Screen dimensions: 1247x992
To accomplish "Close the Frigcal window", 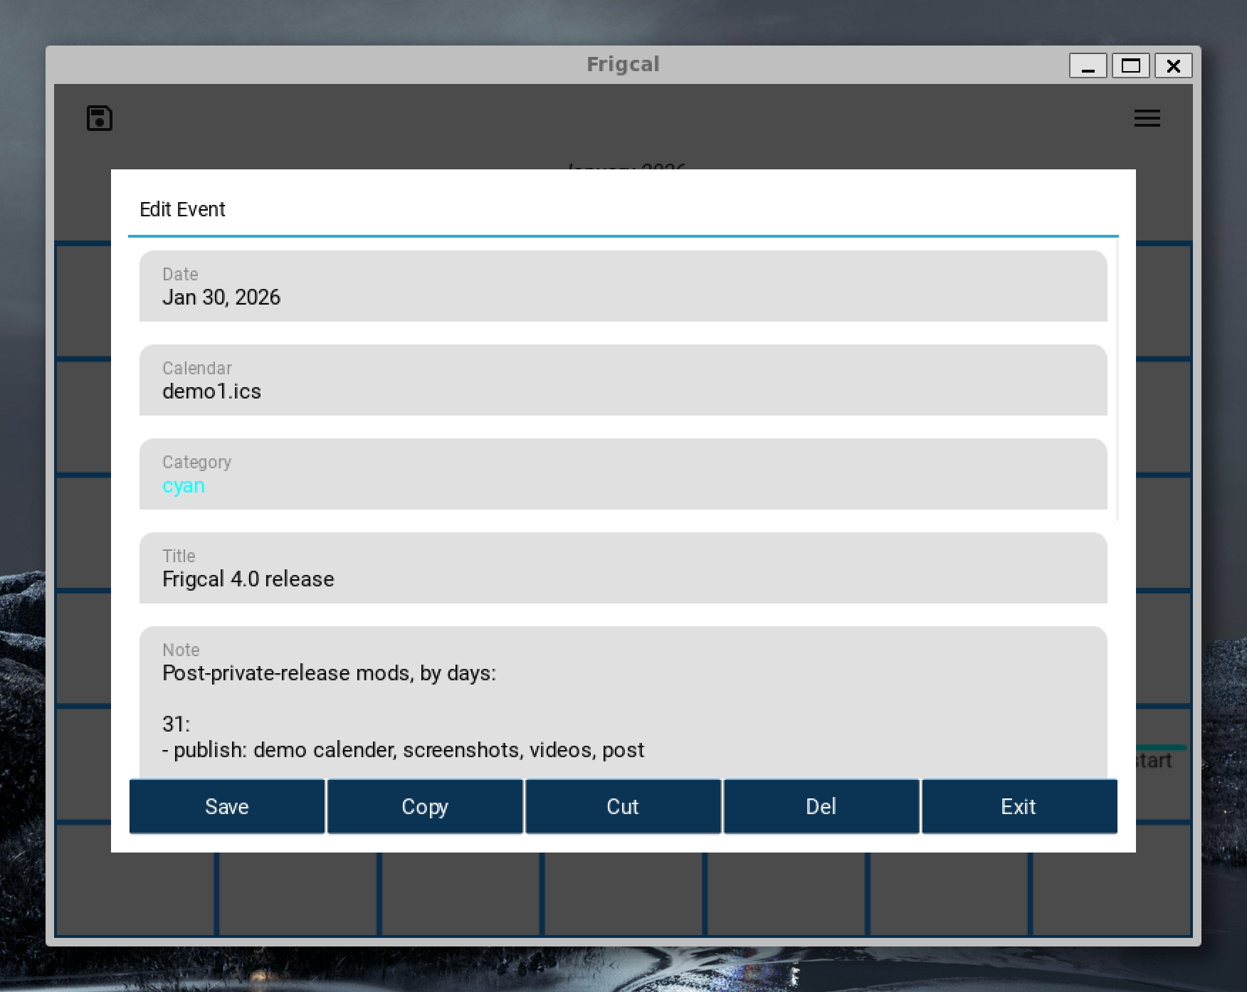I will coord(1173,66).
